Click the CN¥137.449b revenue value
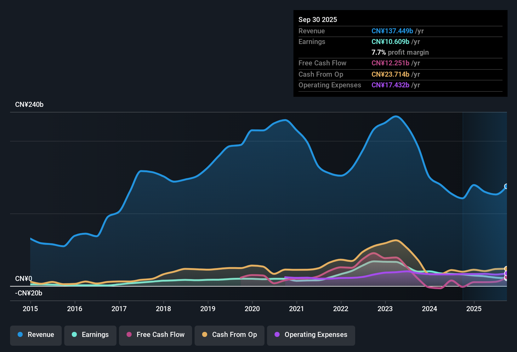517x352 pixels. (392, 31)
